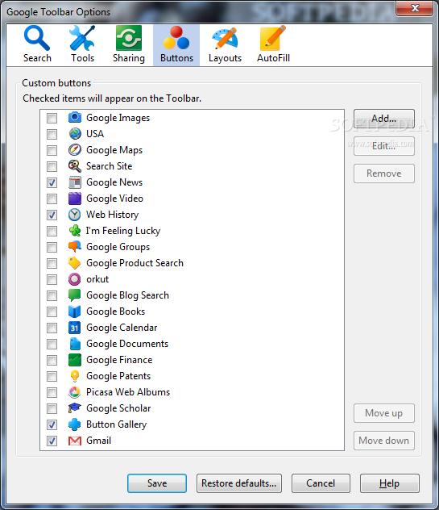Click the Button Gallery plus icon

click(x=75, y=424)
